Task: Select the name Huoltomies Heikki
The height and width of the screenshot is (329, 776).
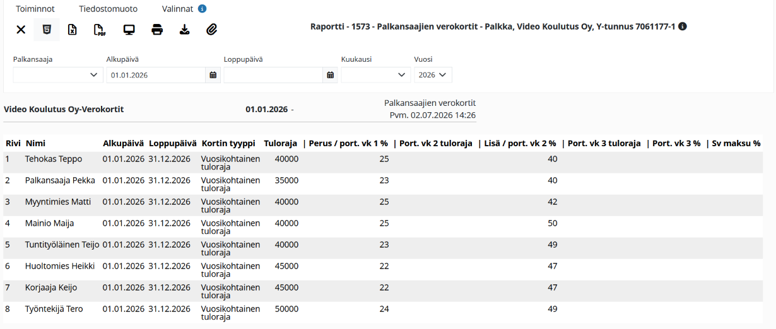Action: pos(60,266)
